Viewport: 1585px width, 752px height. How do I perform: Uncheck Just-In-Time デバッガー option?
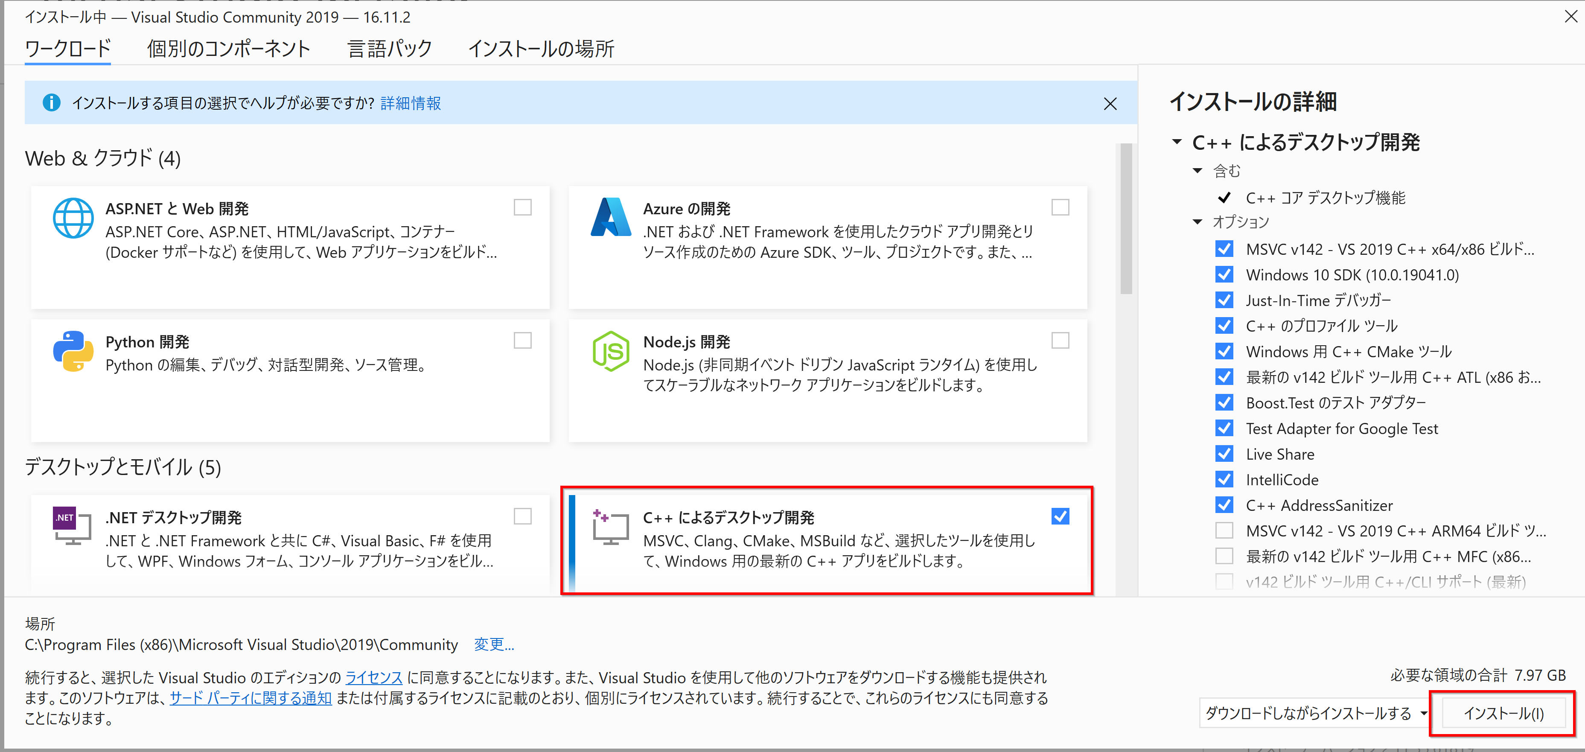1224,300
